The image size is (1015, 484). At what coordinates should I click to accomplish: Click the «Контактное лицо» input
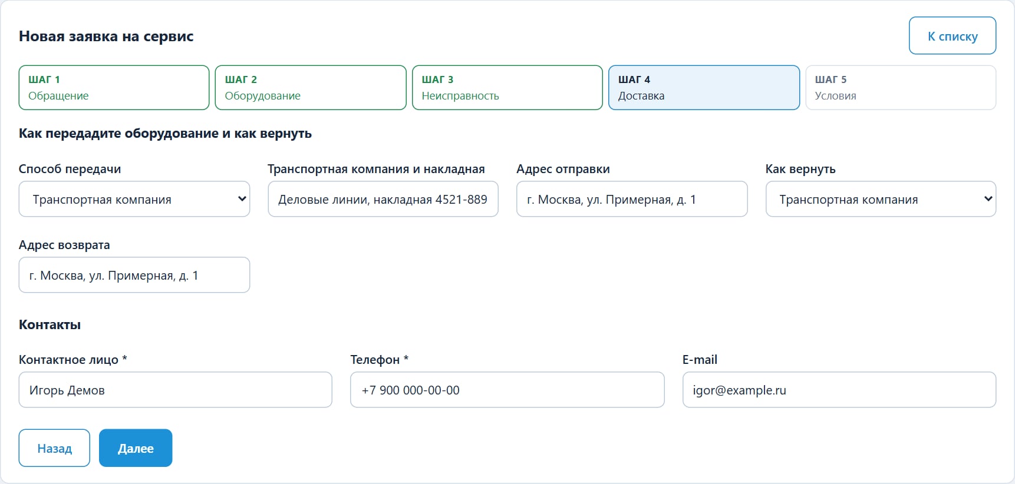click(x=176, y=390)
